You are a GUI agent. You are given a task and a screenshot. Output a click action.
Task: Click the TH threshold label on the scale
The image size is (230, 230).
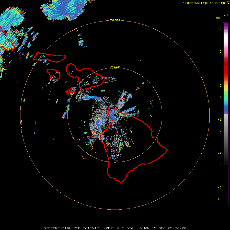click(220, 199)
